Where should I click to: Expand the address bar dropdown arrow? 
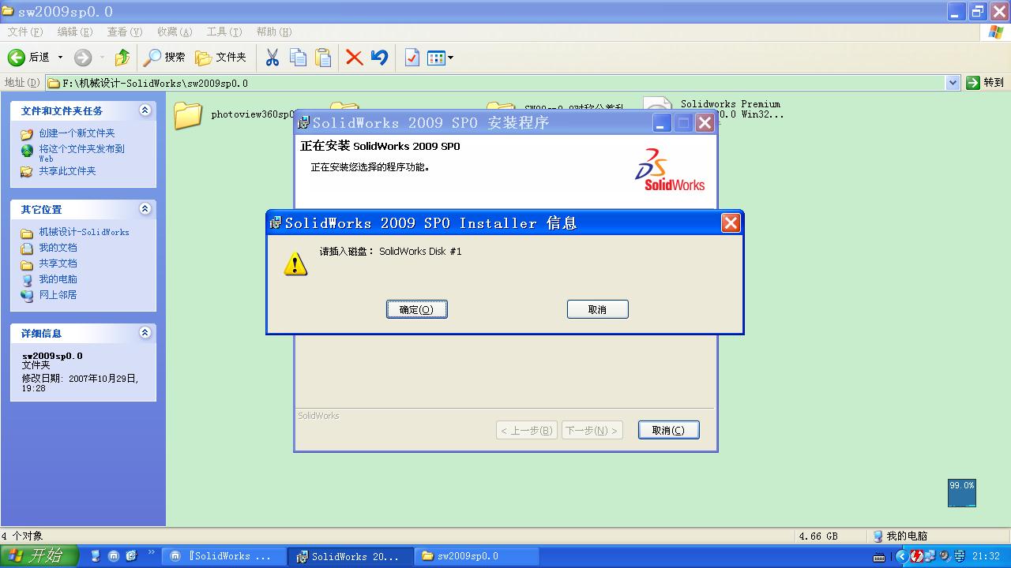pyautogui.click(x=953, y=83)
